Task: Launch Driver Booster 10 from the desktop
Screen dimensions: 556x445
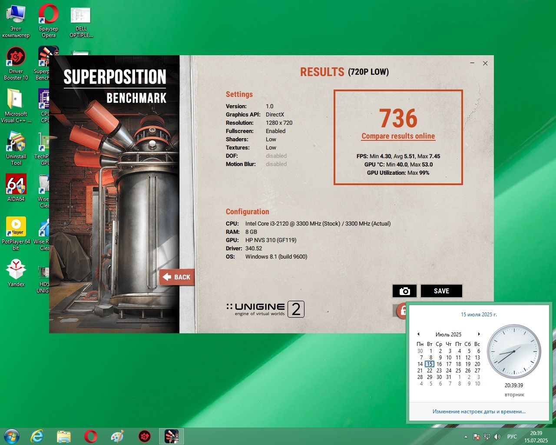Action: click(16, 64)
